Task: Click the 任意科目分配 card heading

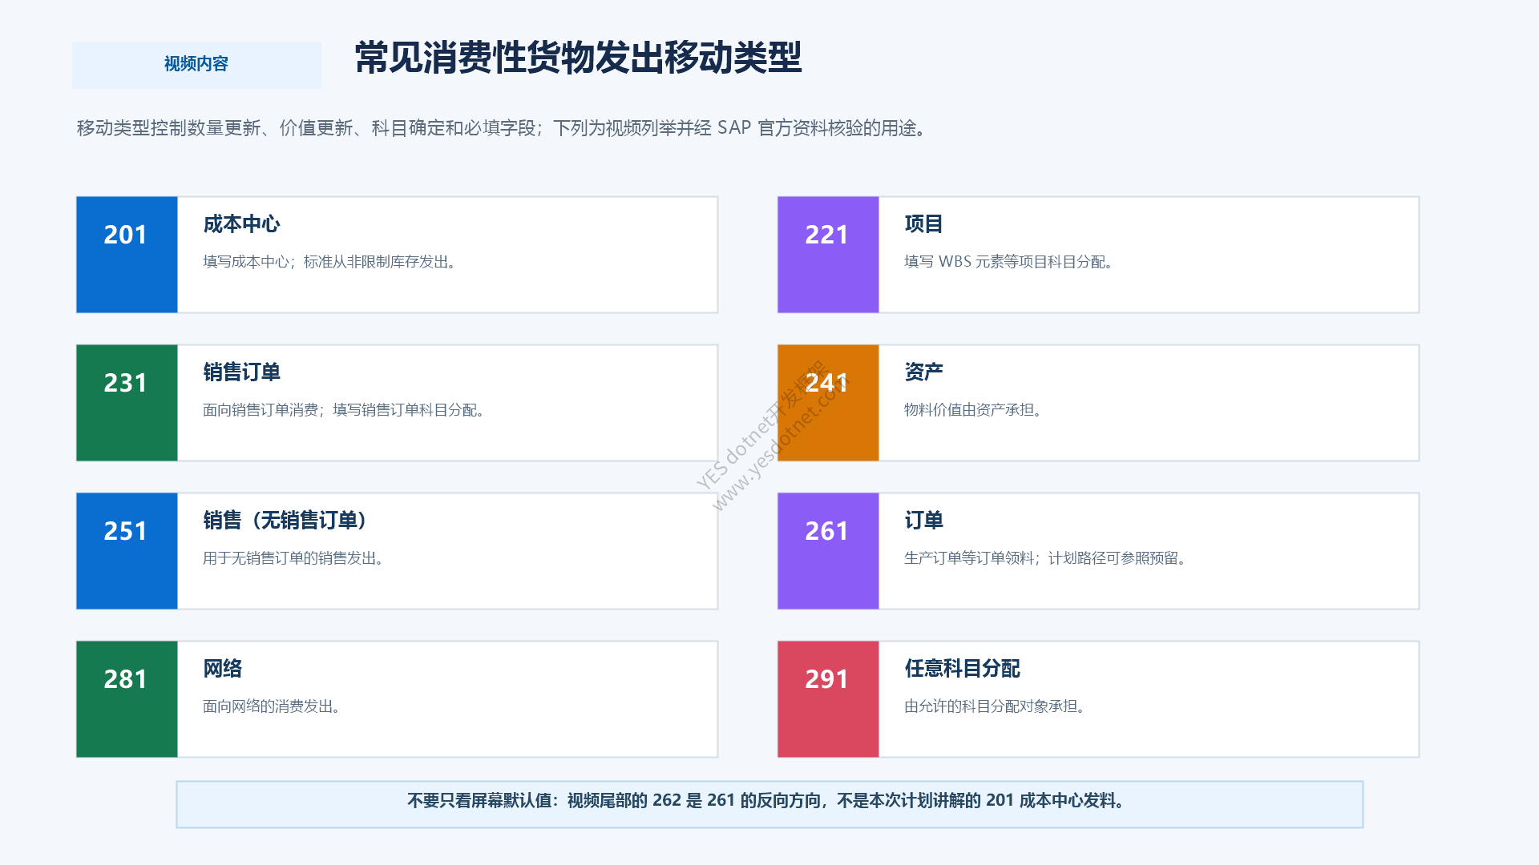Action: pyautogui.click(x=962, y=669)
